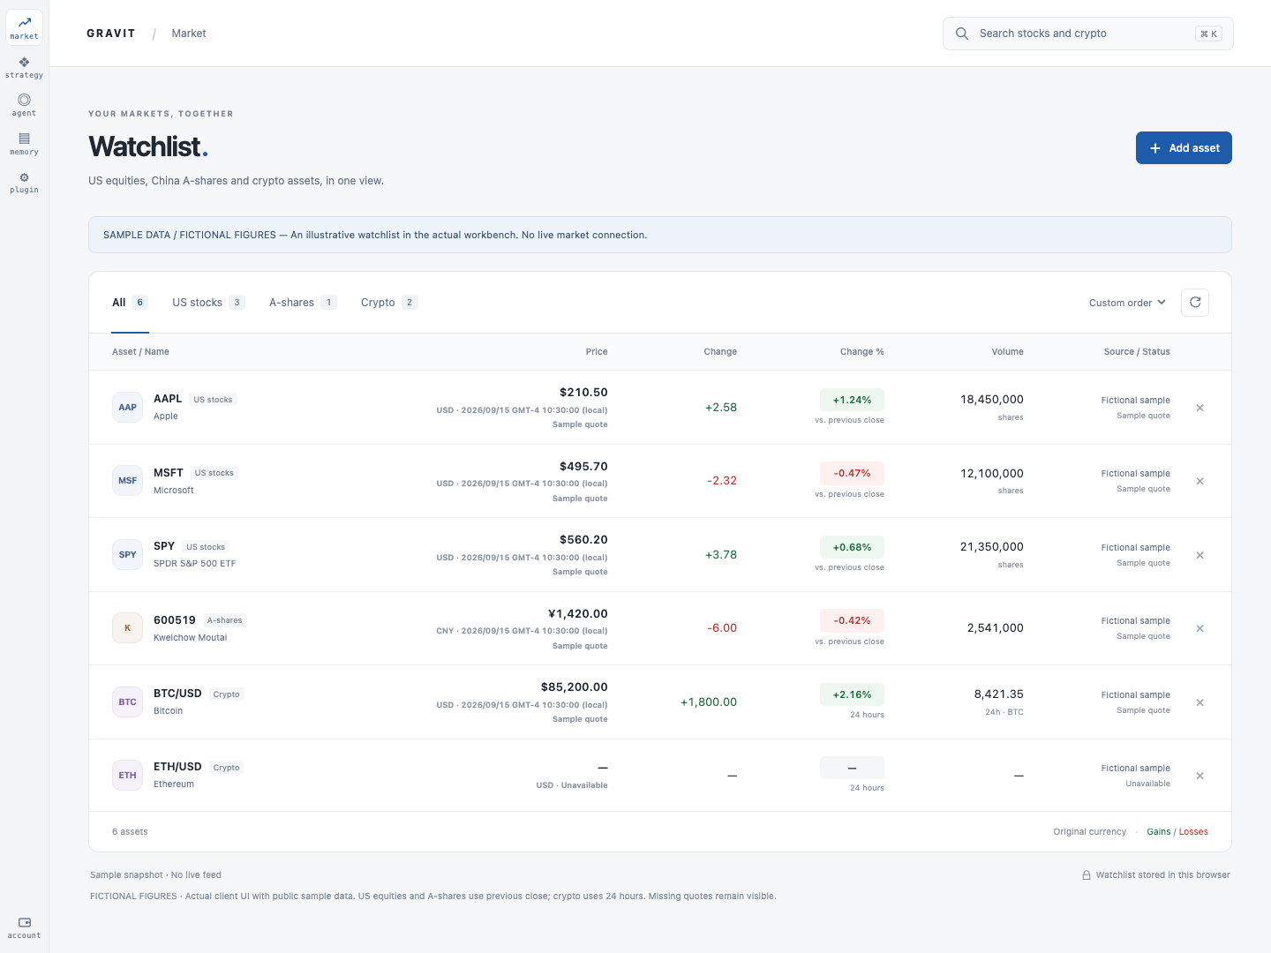Click the -0.47% change badge for MSFT

[852, 473]
